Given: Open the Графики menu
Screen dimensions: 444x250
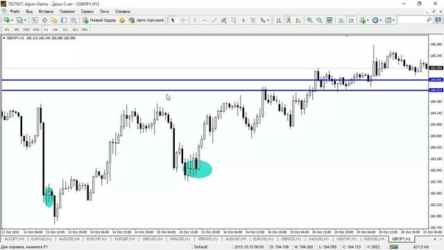Looking at the screenshot, I should pyautogui.click(x=67, y=11).
